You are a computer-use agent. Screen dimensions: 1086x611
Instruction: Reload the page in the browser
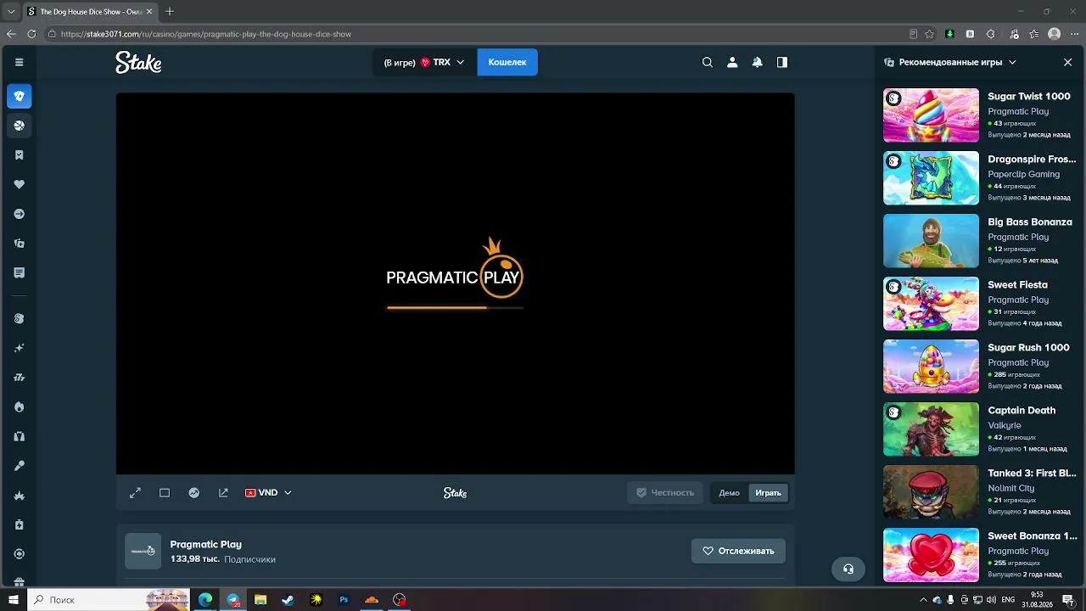coord(31,34)
